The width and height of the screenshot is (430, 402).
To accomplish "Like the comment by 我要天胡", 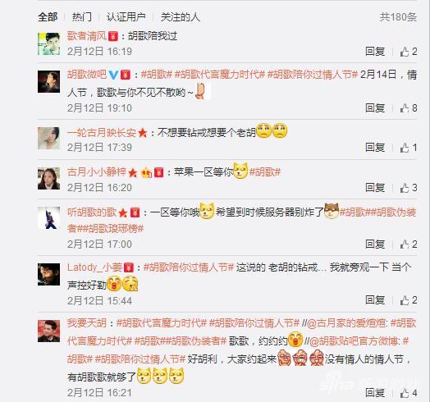I will click(x=409, y=393).
